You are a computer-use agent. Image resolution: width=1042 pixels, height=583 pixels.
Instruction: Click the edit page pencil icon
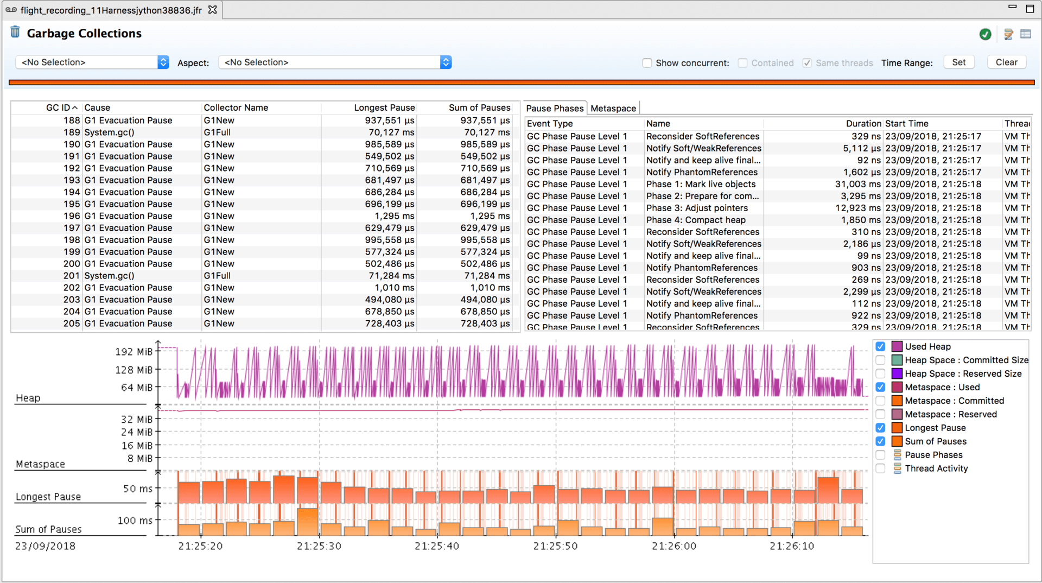1008,34
